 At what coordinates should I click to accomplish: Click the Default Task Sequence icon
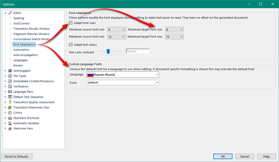(10, 97)
